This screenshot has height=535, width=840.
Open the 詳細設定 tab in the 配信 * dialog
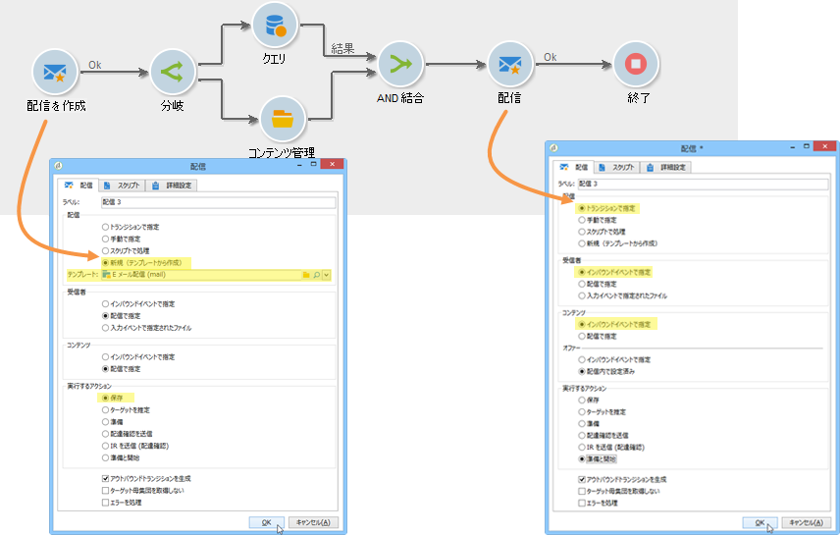(x=667, y=167)
